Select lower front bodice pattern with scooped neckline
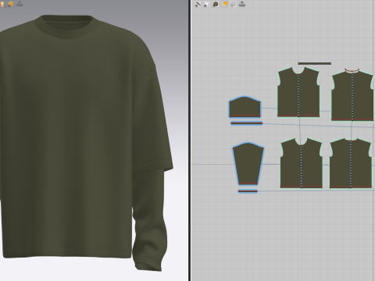The width and height of the screenshot is (375, 281). [x=302, y=163]
